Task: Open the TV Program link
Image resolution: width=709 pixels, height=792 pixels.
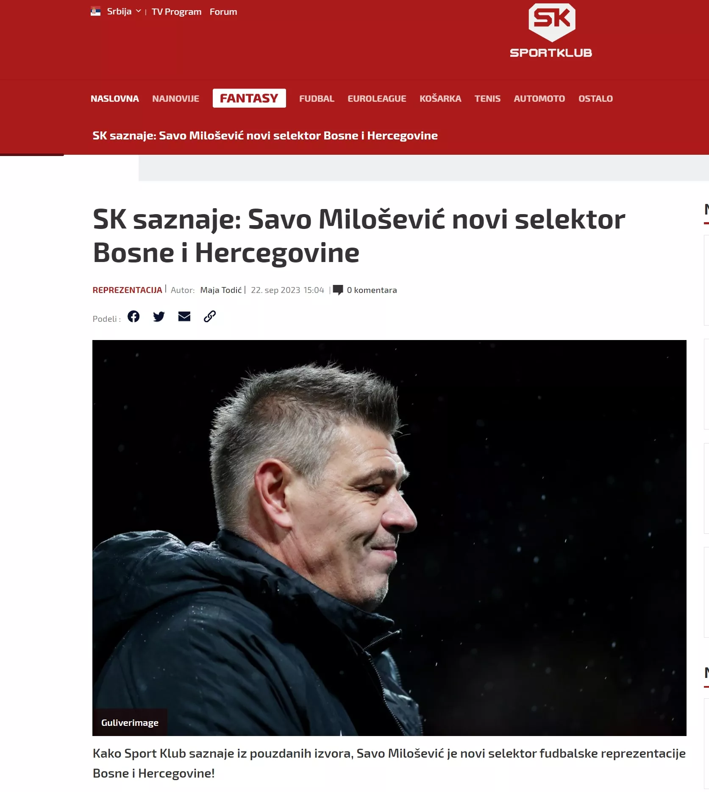Action: pos(177,12)
